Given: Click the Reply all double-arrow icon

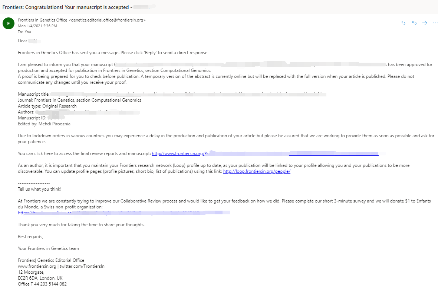Looking at the screenshot, I should pos(414,23).
